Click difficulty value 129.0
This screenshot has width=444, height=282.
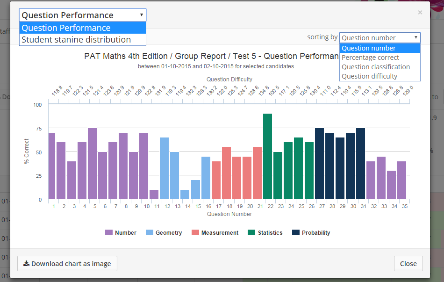[408, 90]
